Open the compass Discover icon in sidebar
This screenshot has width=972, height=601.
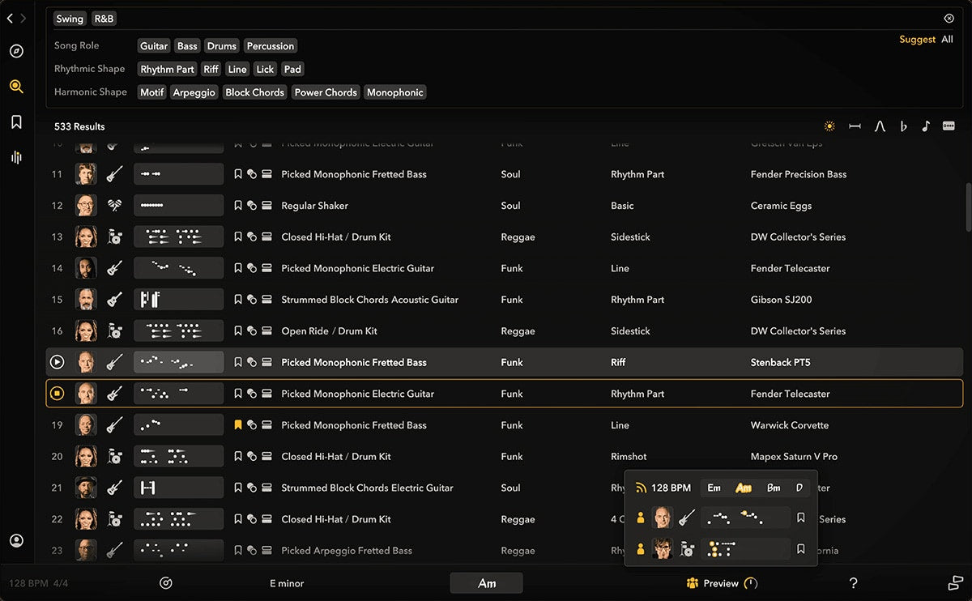[16, 51]
